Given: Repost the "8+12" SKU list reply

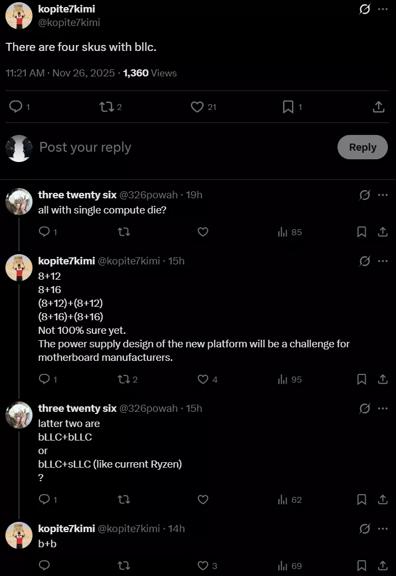Looking at the screenshot, I should (123, 379).
